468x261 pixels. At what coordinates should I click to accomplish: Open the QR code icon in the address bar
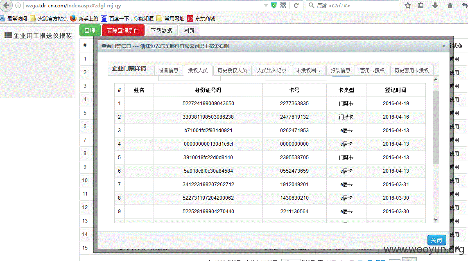tap(283, 5)
